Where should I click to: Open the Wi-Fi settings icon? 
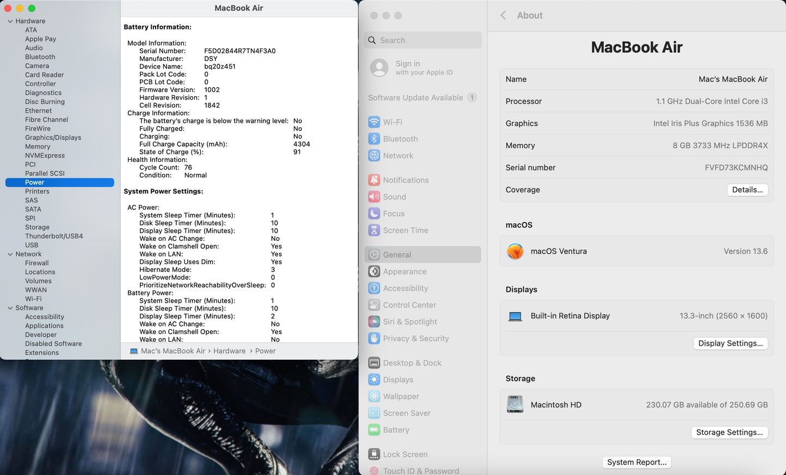coord(374,122)
